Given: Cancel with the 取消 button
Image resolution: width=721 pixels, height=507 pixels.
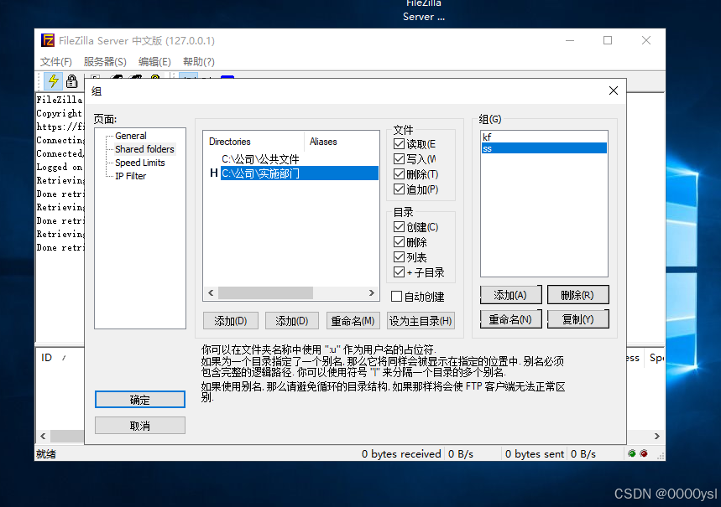Looking at the screenshot, I should [x=140, y=426].
